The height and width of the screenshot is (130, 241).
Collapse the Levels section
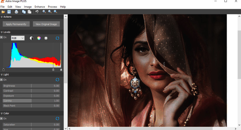[x=2, y=32]
